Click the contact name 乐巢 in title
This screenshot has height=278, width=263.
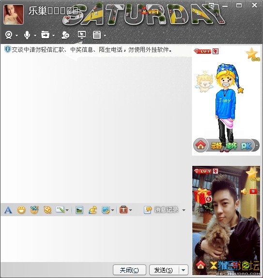point(38,11)
